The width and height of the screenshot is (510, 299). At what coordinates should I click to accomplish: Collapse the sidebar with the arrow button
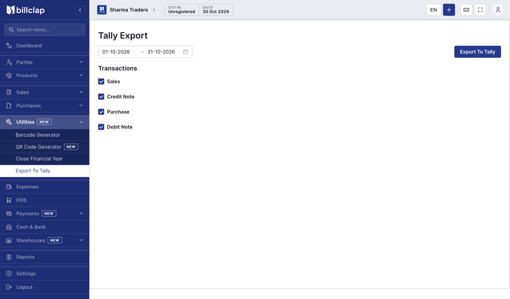pyautogui.click(x=80, y=10)
